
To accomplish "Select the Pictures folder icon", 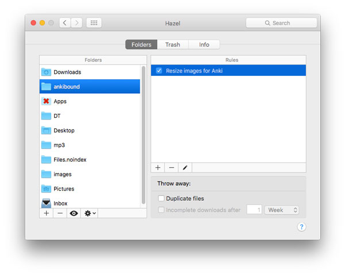I will click(x=46, y=189).
